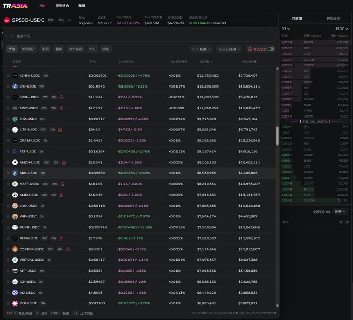The width and height of the screenshot is (353, 320).
Task: Click the 搜索市场 search field
Action: point(141,36)
